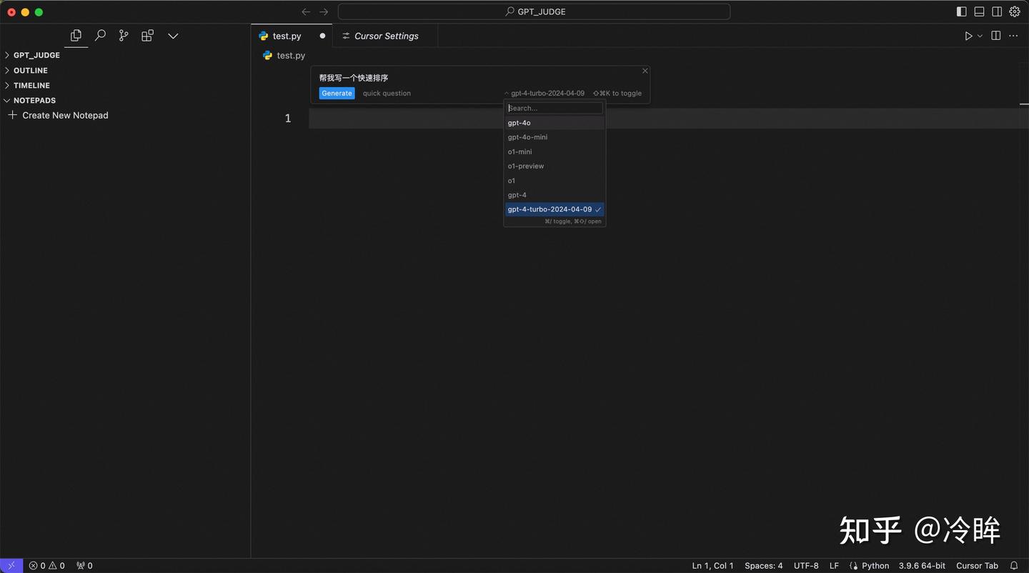Toggle the primary sidebar visibility
The width and height of the screenshot is (1029, 573).
[961, 11]
